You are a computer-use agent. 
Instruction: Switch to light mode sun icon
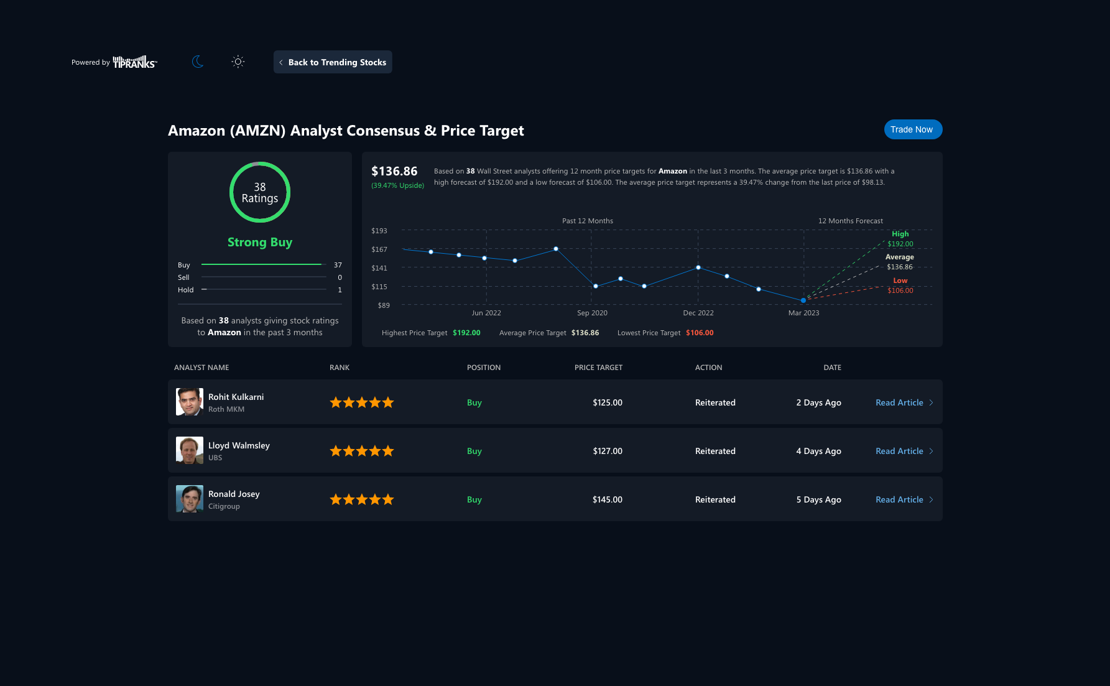point(238,62)
